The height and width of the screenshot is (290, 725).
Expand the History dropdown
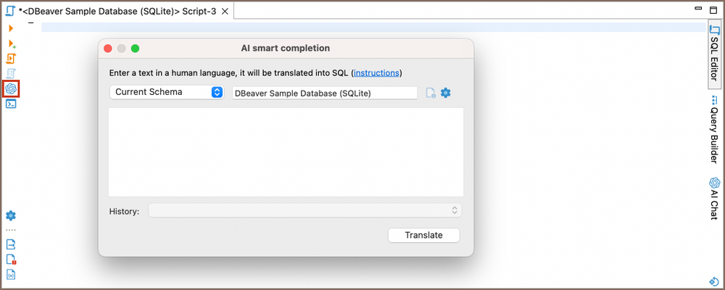[304, 210]
